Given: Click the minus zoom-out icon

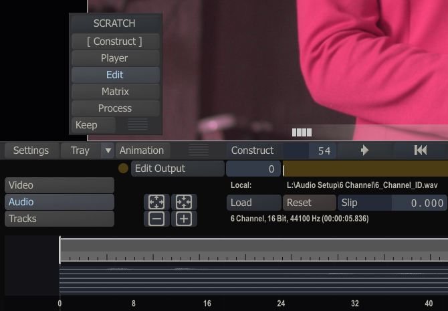Looking at the screenshot, I should (x=156, y=219).
